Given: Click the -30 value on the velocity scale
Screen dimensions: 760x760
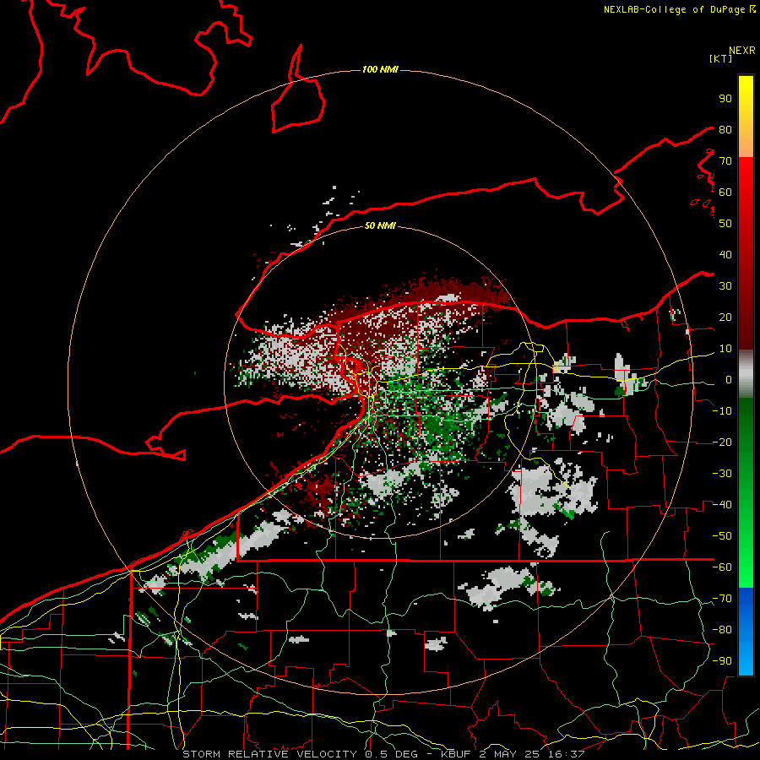Looking at the screenshot, I should 722,474.
